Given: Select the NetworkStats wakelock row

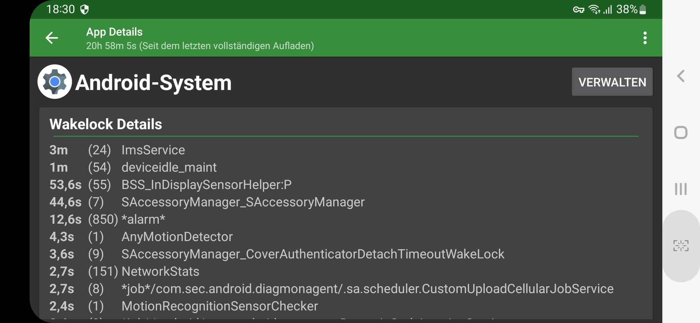Looking at the screenshot, I should 346,272.
